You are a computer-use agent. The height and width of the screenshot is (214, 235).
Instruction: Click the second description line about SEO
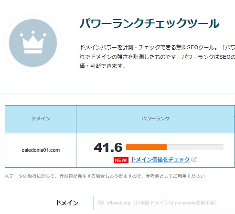click(157, 57)
